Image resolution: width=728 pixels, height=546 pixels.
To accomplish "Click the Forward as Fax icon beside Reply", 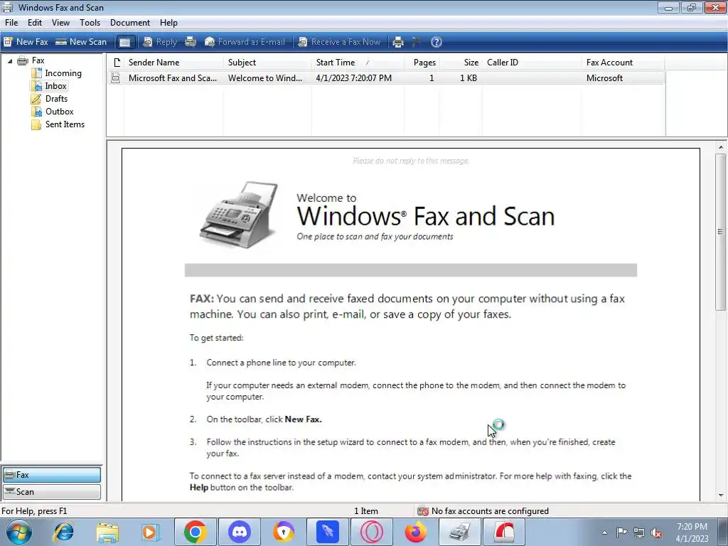I will [191, 42].
